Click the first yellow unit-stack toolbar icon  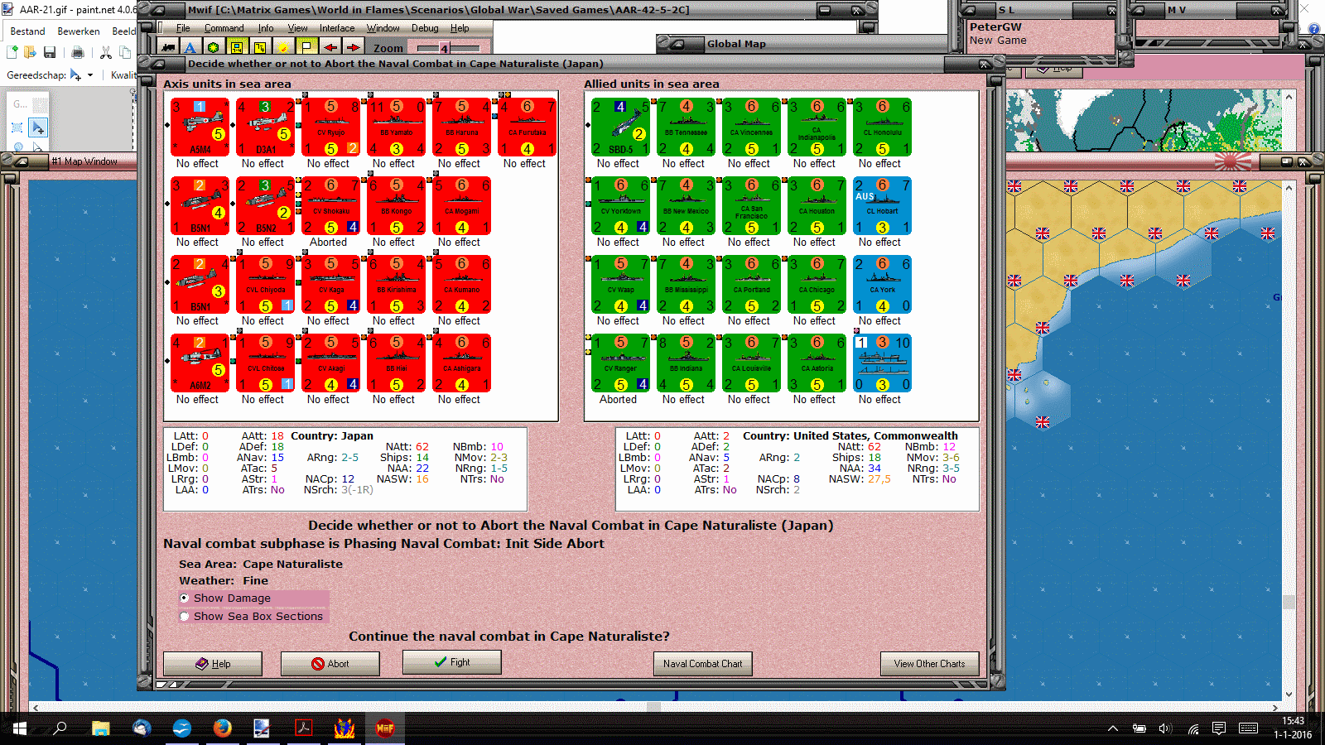[237, 47]
